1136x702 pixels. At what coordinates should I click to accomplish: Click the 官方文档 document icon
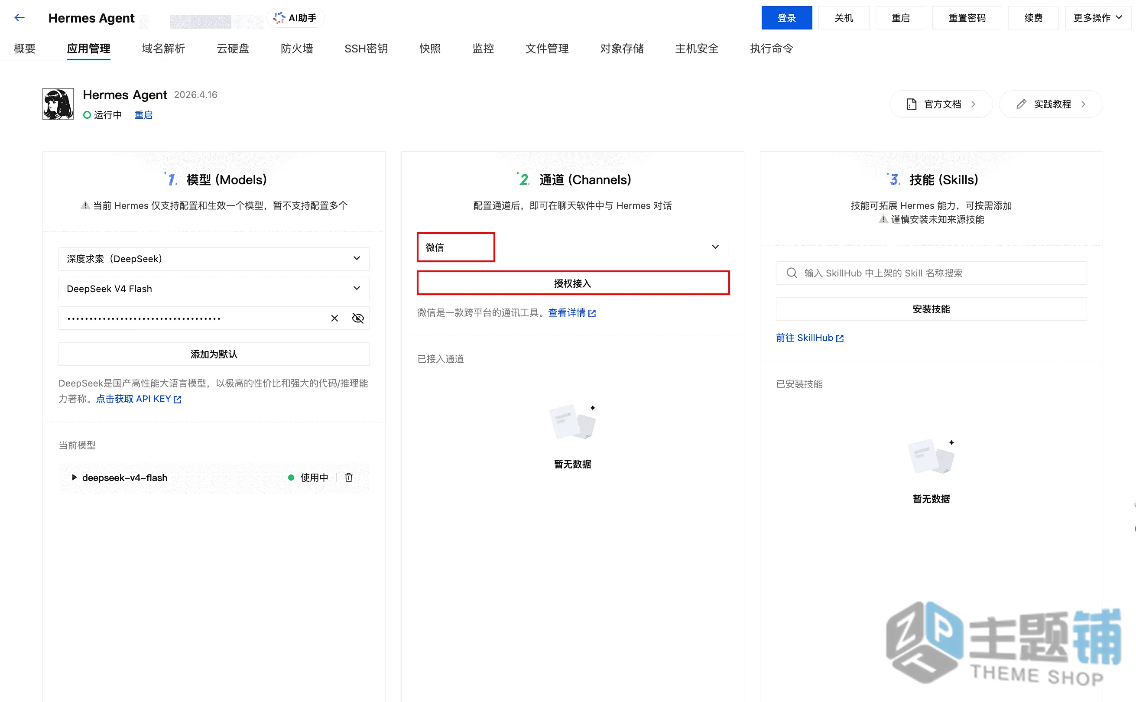coord(911,104)
